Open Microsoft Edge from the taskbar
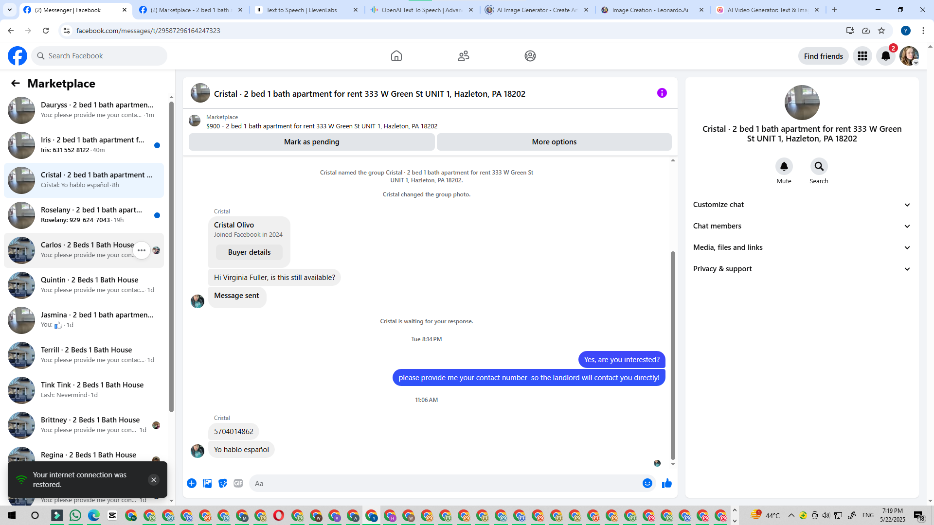The height and width of the screenshot is (525, 934). click(x=94, y=515)
